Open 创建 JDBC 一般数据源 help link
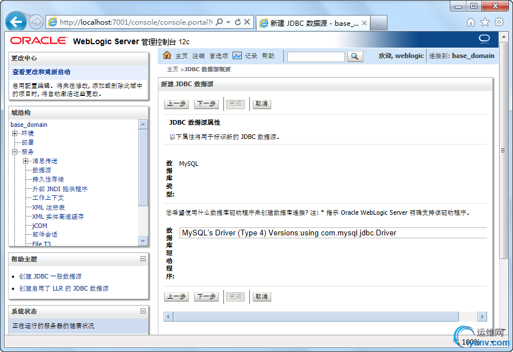The image size is (513, 352). tap(51, 276)
